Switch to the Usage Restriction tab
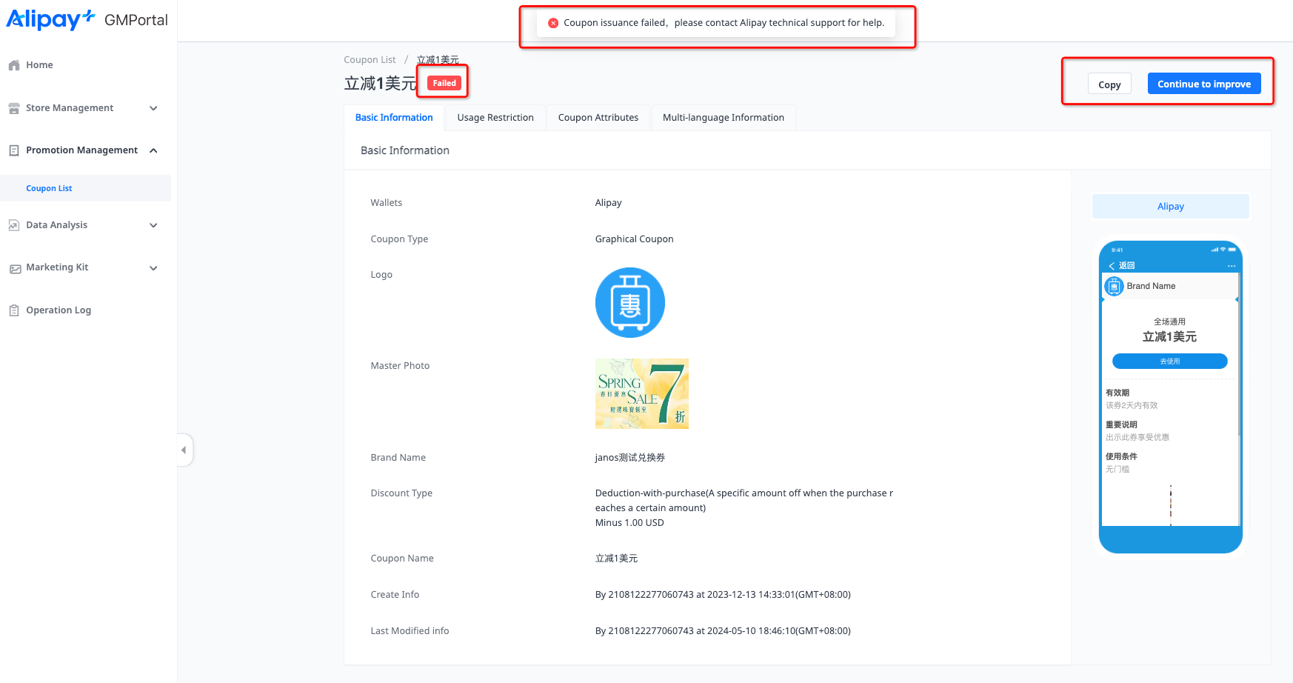Viewport: 1293px width, 683px height. point(495,118)
